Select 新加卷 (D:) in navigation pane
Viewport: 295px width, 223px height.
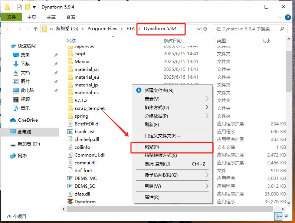(x=29, y=144)
